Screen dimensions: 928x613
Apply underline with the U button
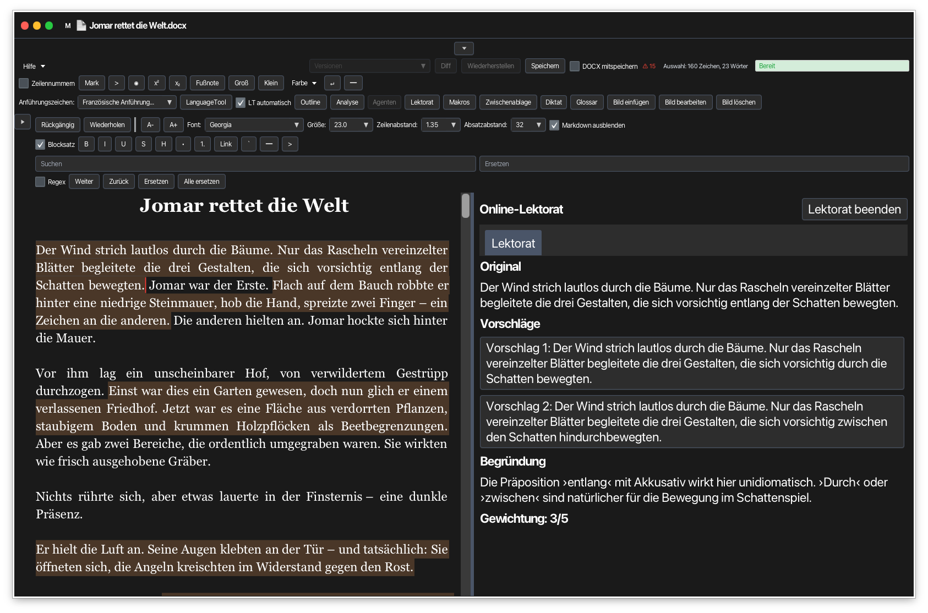pyautogui.click(x=123, y=144)
